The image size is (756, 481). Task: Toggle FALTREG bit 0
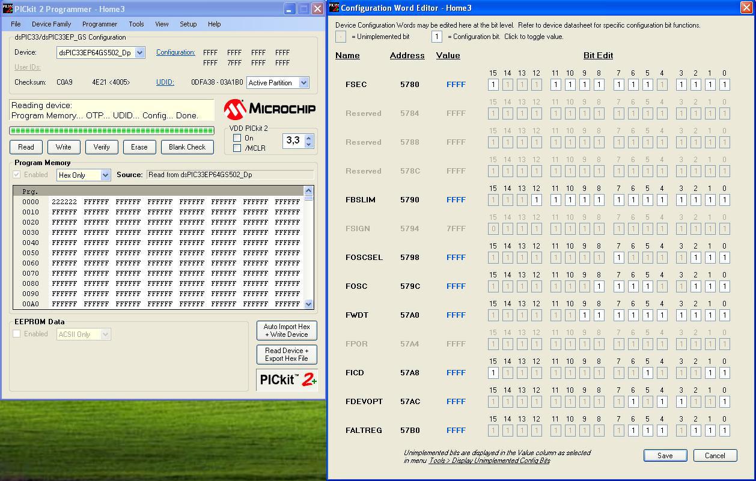[x=725, y=431]
